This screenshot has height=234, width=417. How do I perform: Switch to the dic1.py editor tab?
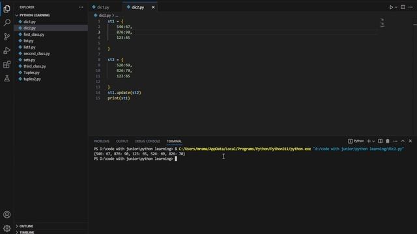point(103,7)
